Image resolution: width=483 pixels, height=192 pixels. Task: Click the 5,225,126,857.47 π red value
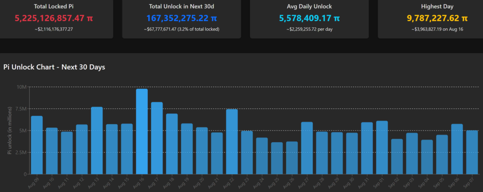(x=53, y=19)
